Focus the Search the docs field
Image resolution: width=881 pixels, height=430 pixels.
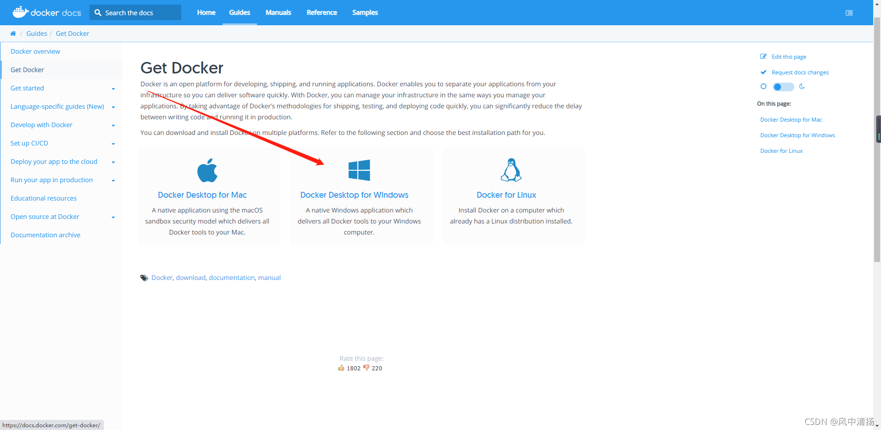[135, 12]
